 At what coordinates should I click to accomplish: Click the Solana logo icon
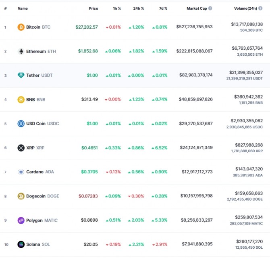click(x=21, y=244)
